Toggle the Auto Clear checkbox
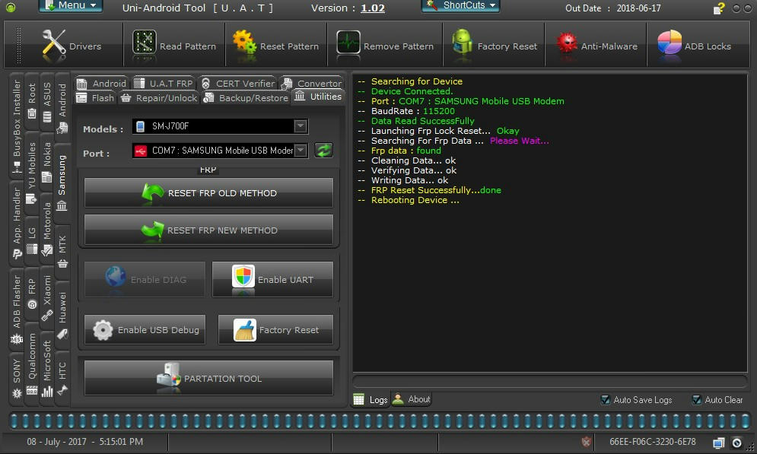Screen dimensions: 757x454 click(x=696, y=399)
